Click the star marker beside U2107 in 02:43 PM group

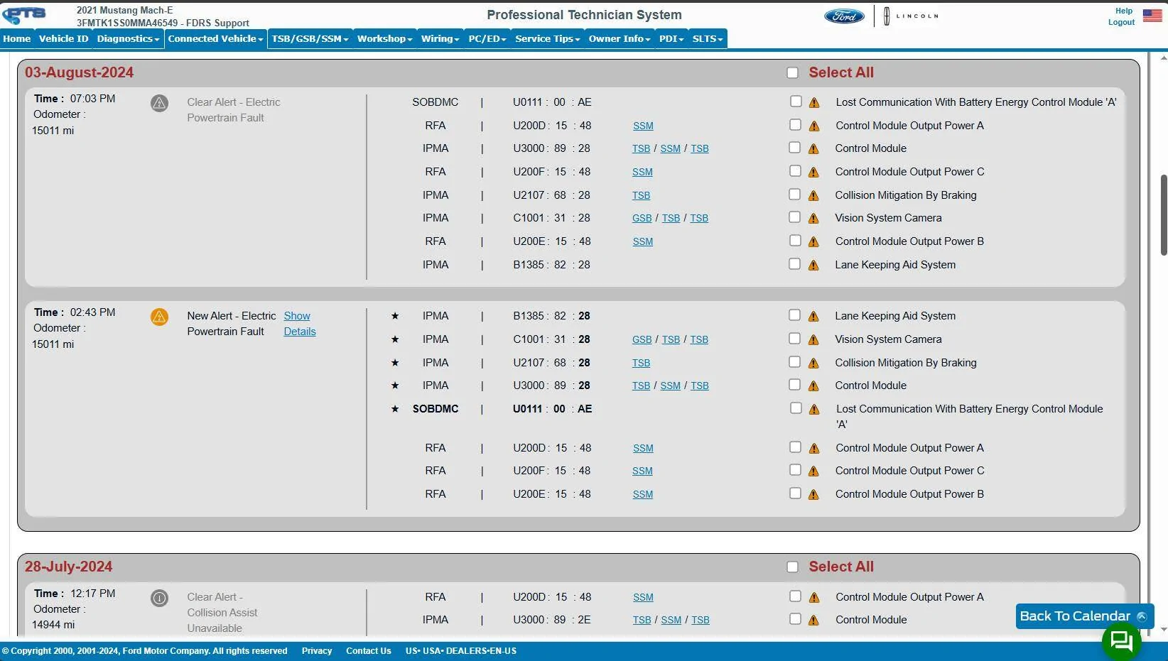coord(395,363)
